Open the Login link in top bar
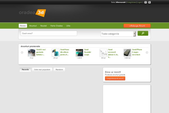169x113 pixels. click(x=139, y=2)
